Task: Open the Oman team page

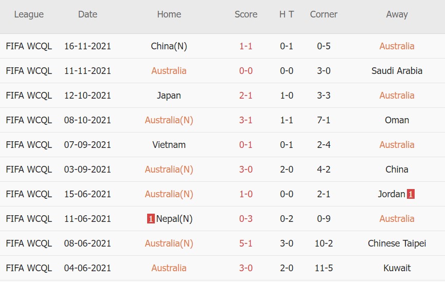Action: 397,120
